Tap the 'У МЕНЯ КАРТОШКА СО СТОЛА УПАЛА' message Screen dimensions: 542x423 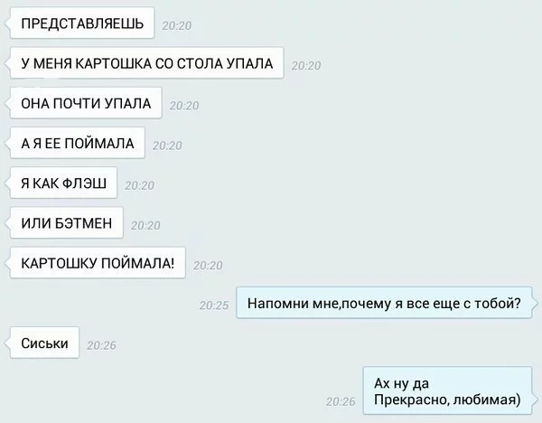point(147,63)
